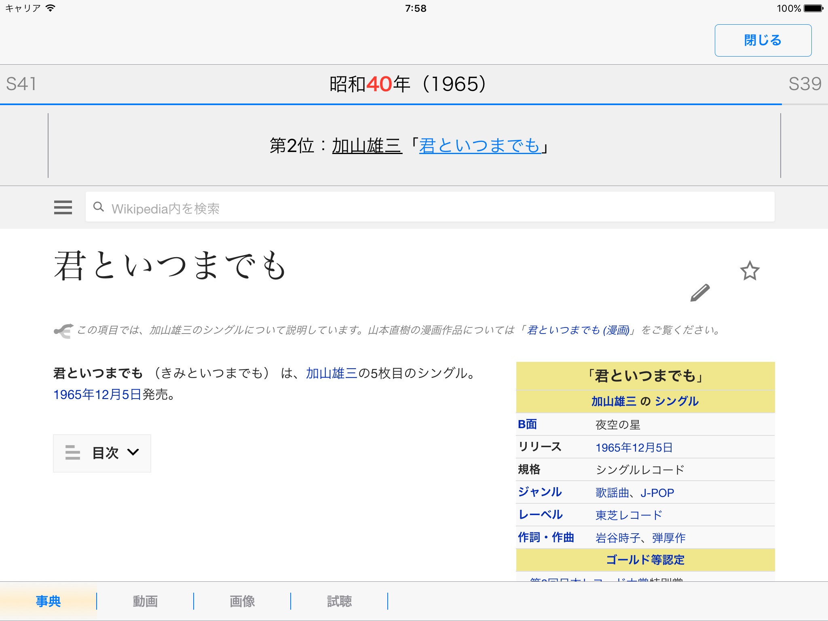828x621 pixels.
Task: Open the 加山雄三 の シングル infobox header link
Action: tap(645, 401)
